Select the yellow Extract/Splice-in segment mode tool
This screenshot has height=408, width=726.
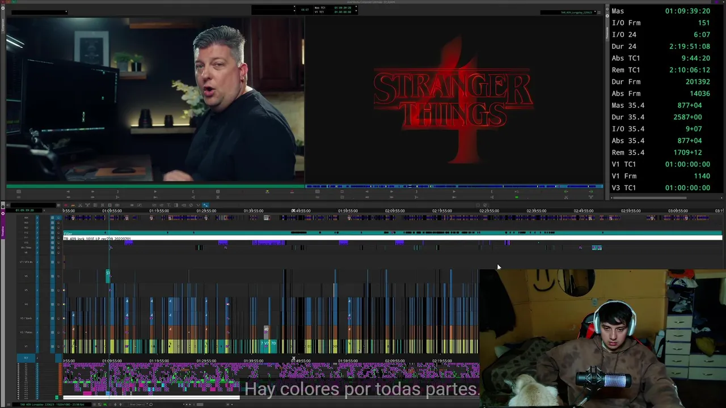[x=73, y=205]
